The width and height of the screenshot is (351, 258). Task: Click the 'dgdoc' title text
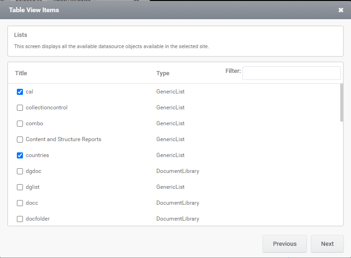pyautogui.click(x=34, y=171)
